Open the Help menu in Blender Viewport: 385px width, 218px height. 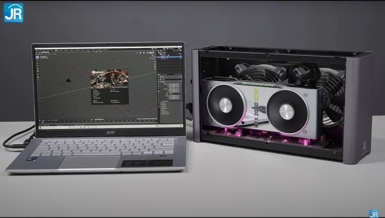click(x=51, y=51)
